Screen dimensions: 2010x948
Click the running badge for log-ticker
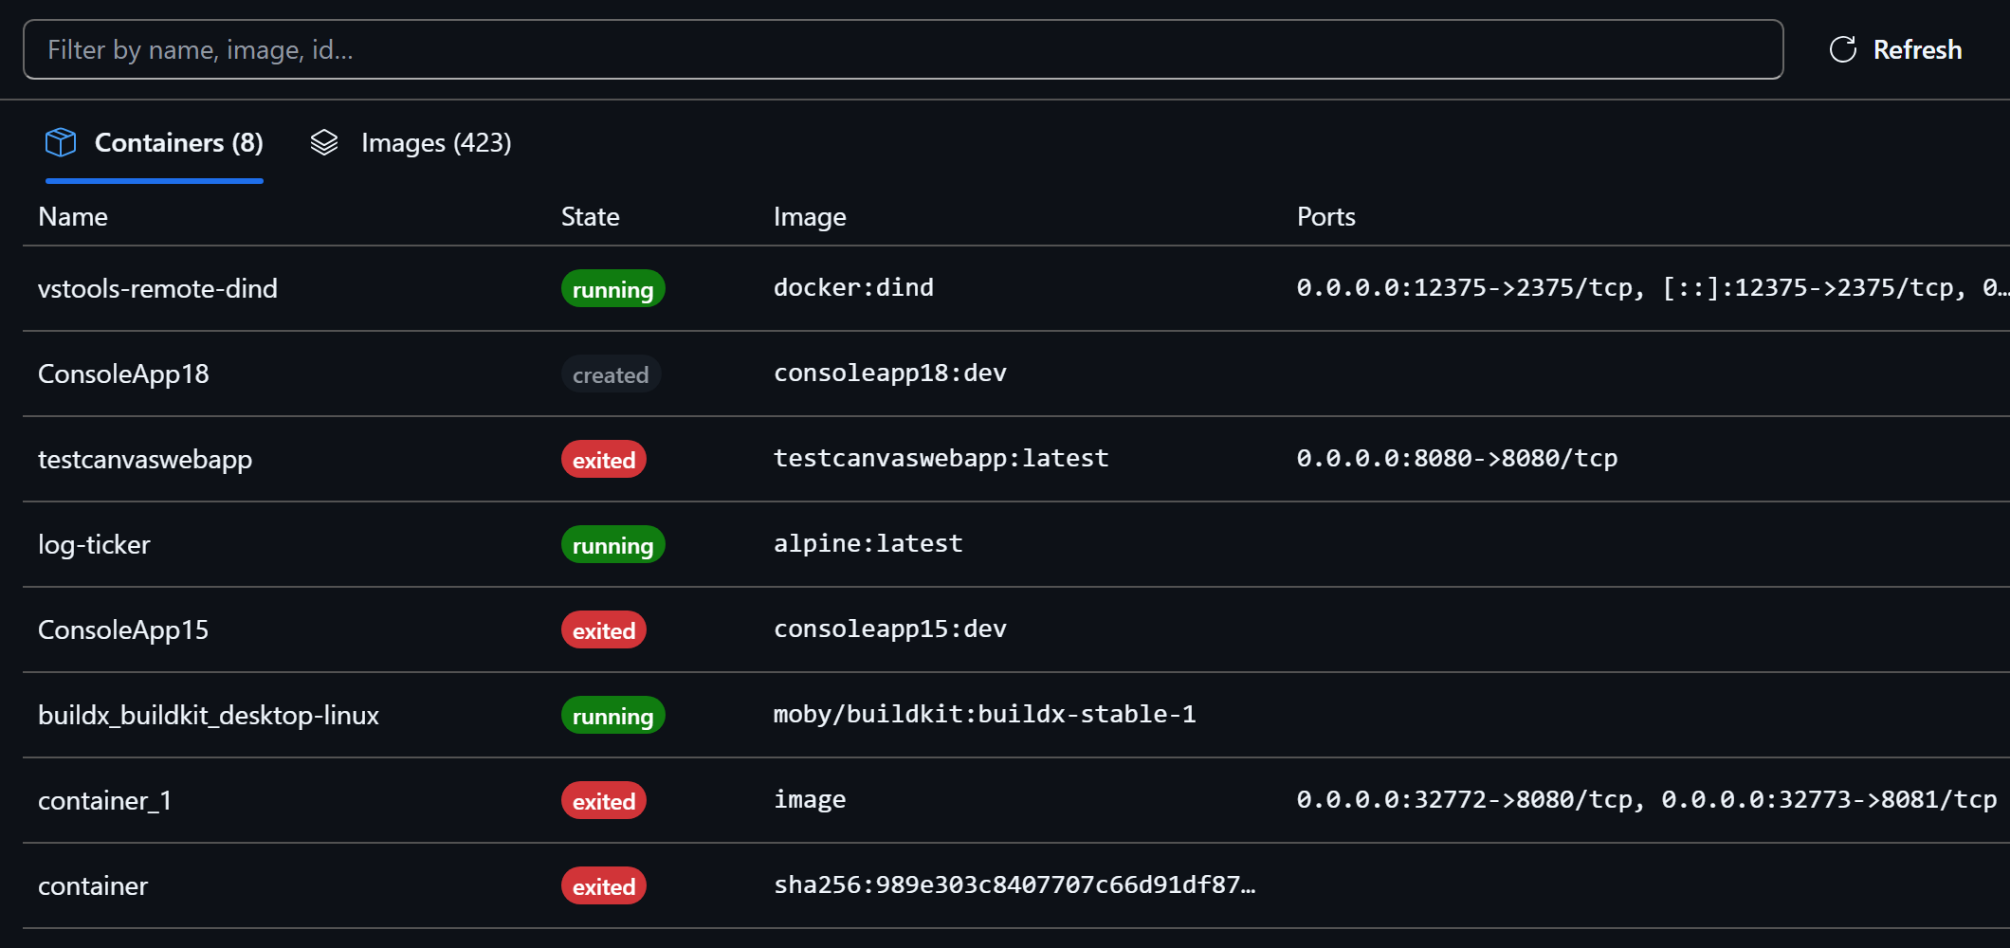coord(612,544)
